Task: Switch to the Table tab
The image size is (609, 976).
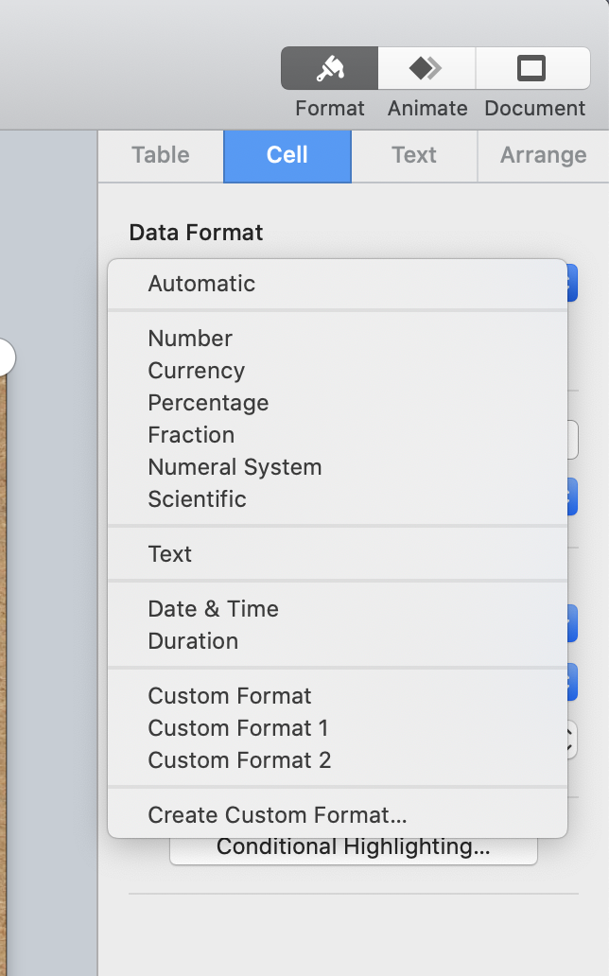Action: click(x=161, y=155)
